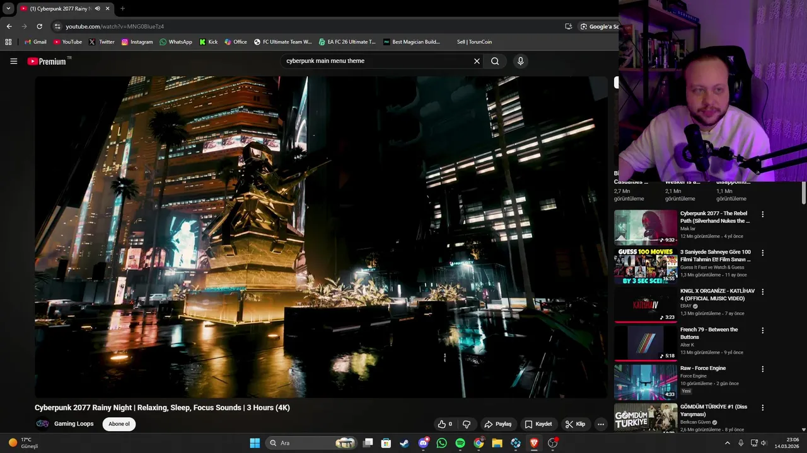The image size is (807, 453).
Task: Like the video with thumbs up
Action: (x=445, y=424)
